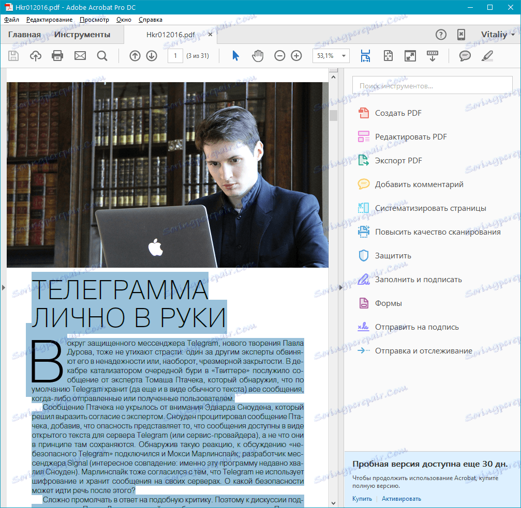Zoom in with the plus icon
Screen dimensions: 521x508
(x=296, y=56)
